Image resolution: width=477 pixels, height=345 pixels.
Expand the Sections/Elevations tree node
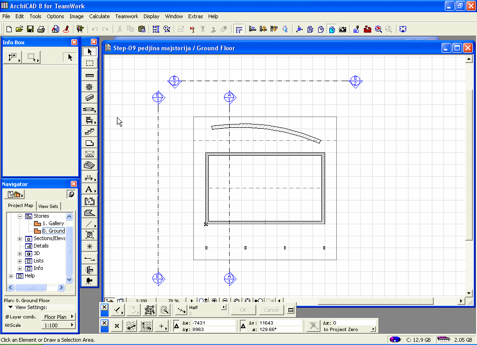click(20, 239)
